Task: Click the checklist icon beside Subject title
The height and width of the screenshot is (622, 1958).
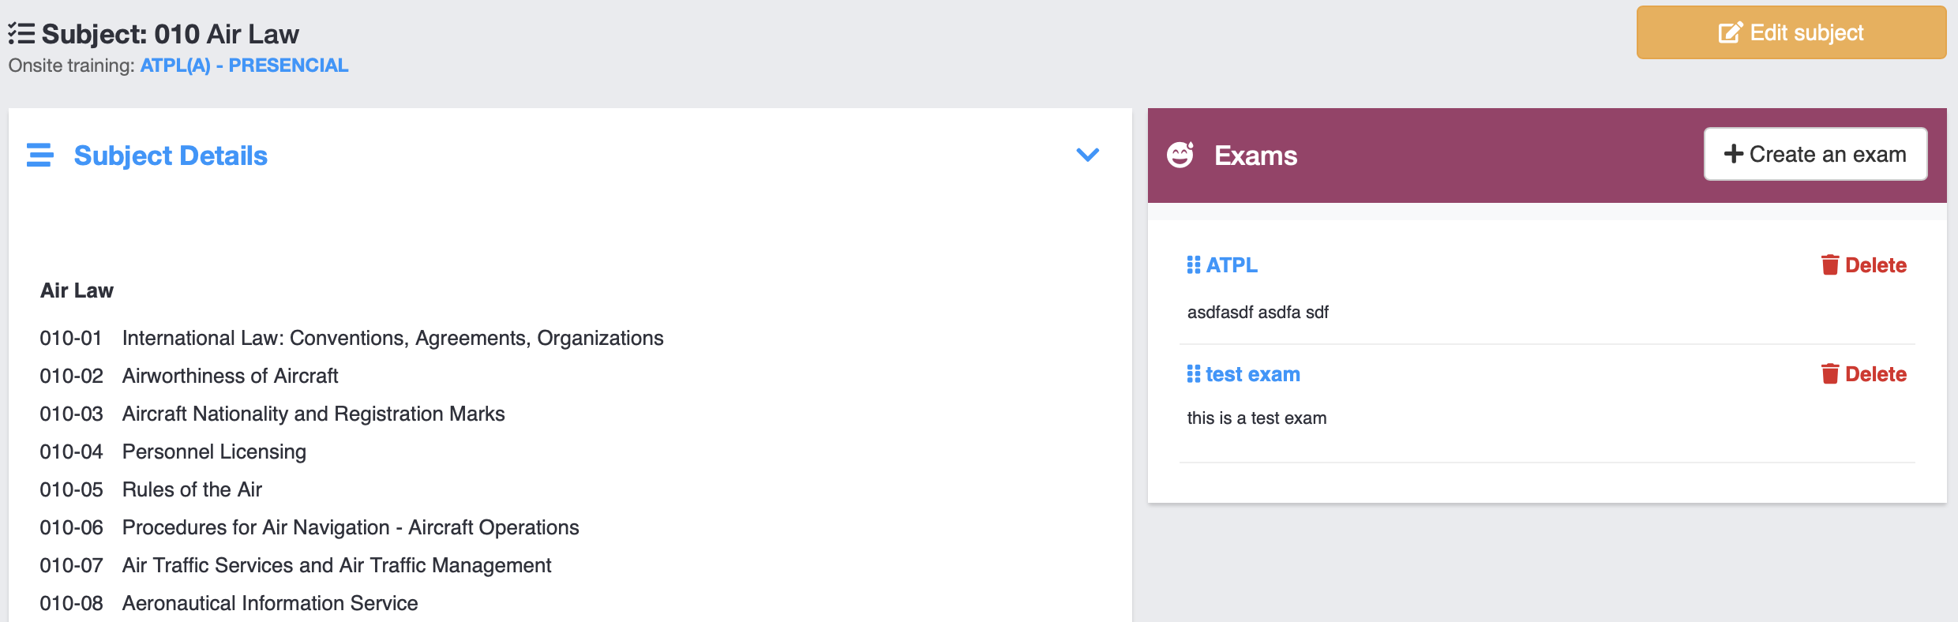Action: point(21,34)
